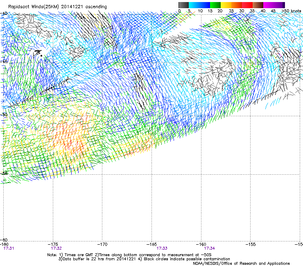The image size is (303, 266).
Task: Click the '-45' latitude axis label
Action: click(4, 62)
